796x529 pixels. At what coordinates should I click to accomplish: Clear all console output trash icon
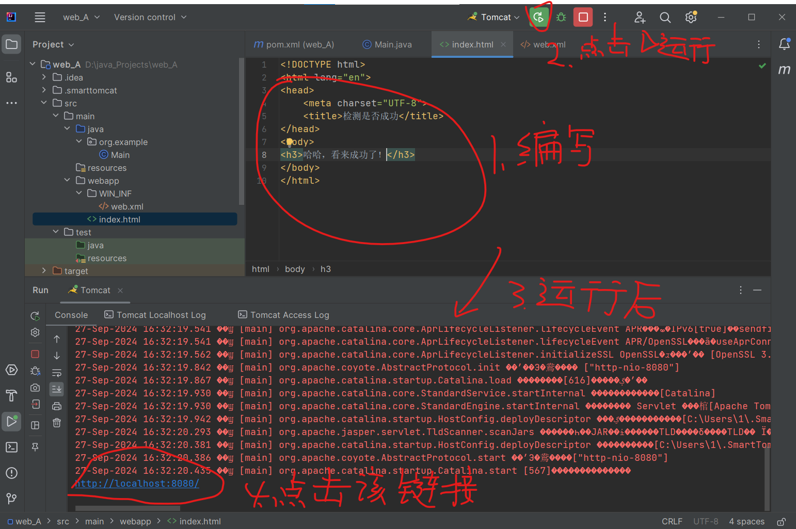tap(57, 423)
